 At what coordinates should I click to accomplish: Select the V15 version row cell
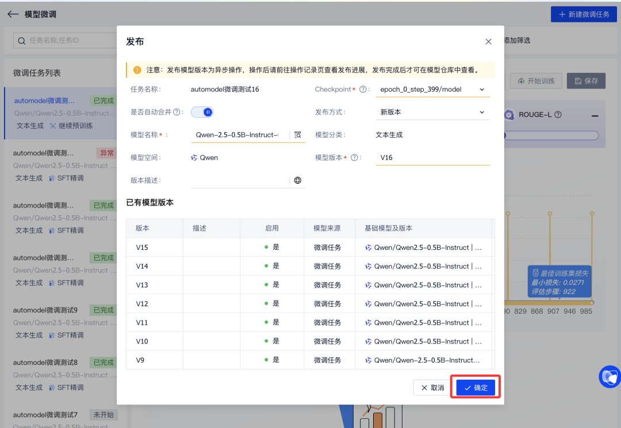(155, 247)
